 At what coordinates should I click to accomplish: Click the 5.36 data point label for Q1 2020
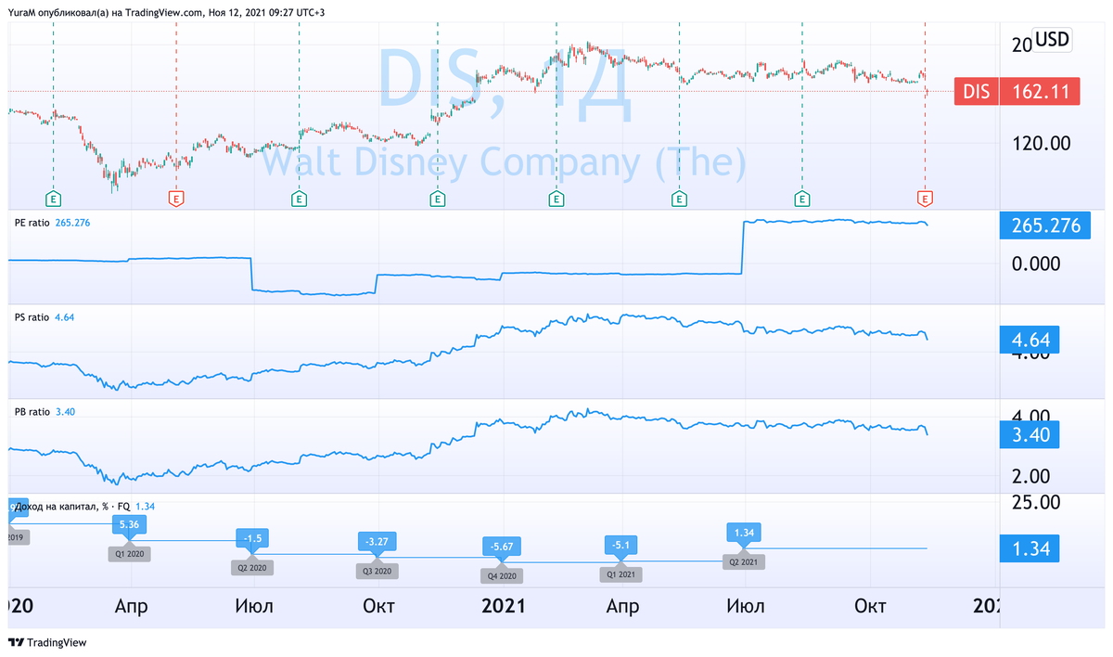coord(129,525)
